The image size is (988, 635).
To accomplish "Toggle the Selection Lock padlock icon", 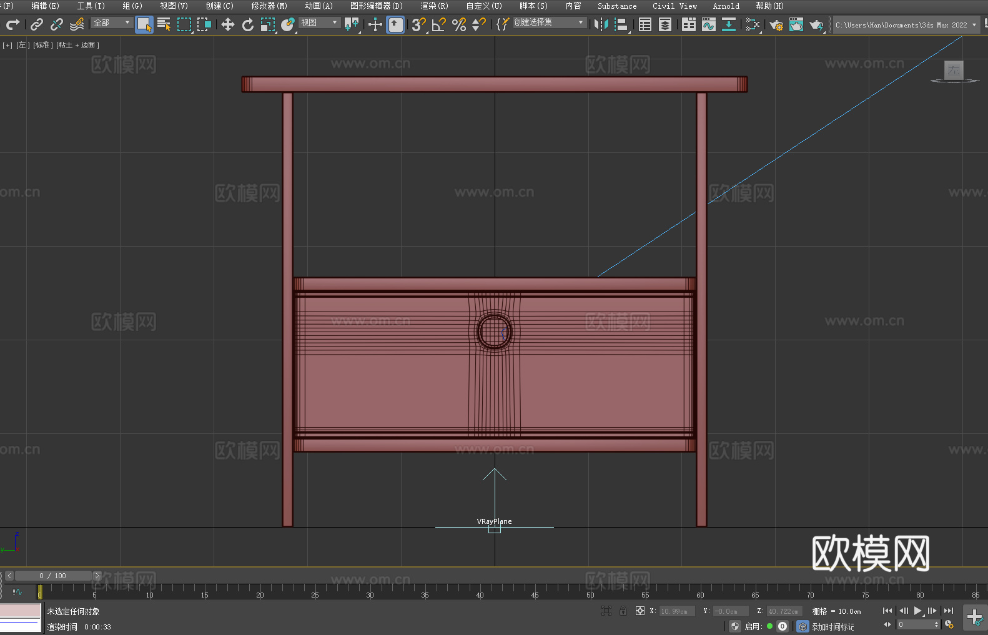I will coord(623,611).
